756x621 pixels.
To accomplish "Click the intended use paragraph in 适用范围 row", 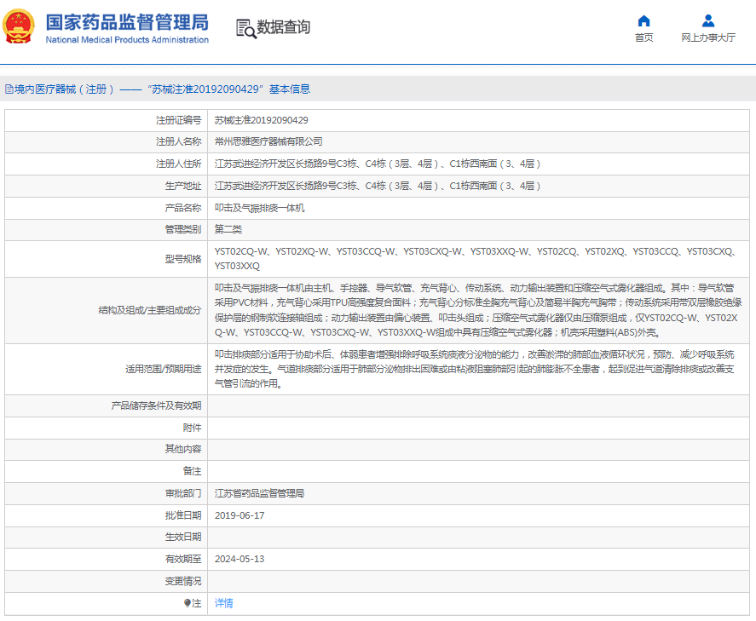I will 475,369.
